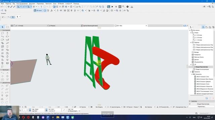The width and height of the screenshot is (215, 120).
Task: Toggle the highlighted geometry method button
Action: 13,17
